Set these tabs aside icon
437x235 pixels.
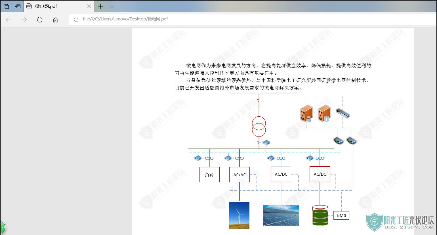click(18, 6)
